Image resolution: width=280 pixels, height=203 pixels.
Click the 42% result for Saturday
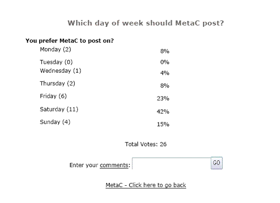[x=163, y=112]
